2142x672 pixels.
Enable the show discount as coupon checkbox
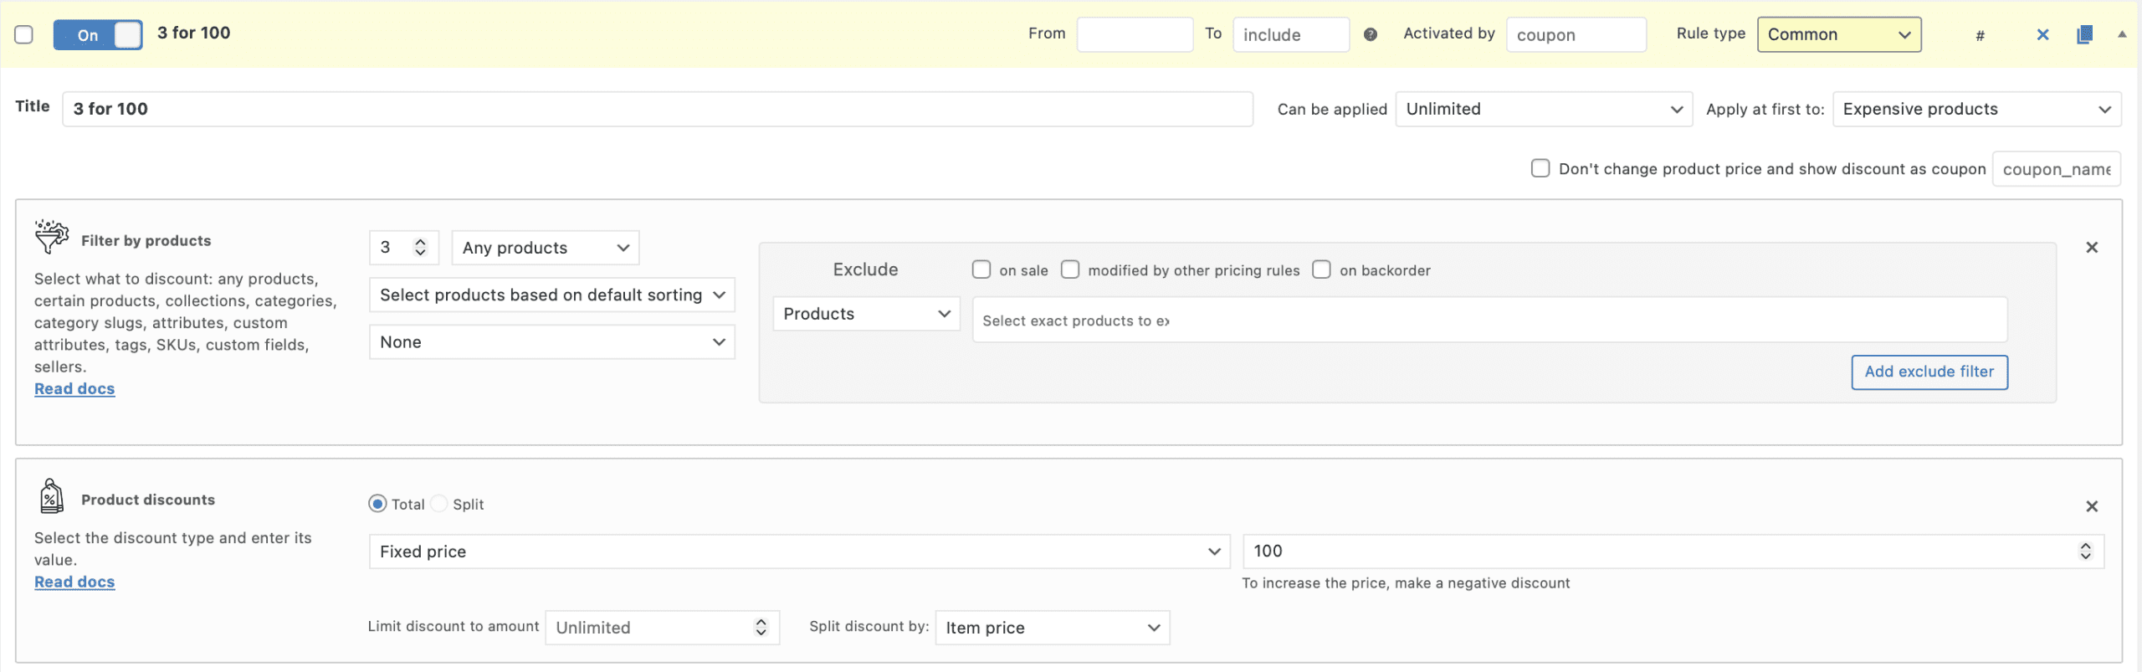[x=1540, y=168]
